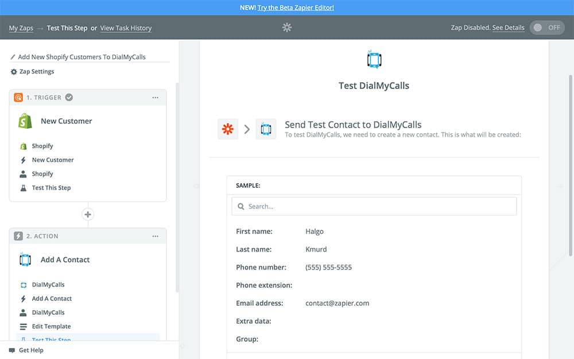This screenshot has height=359, width=574.
Task: Click the sample data Search field
Action: point(374,206)
